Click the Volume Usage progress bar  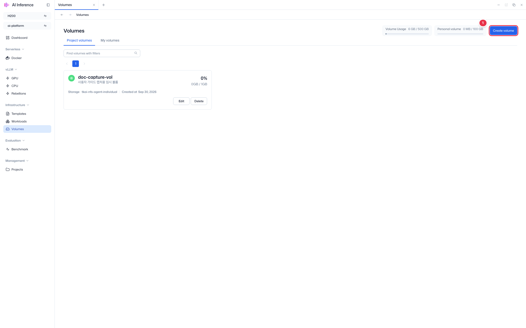[407, 34]
